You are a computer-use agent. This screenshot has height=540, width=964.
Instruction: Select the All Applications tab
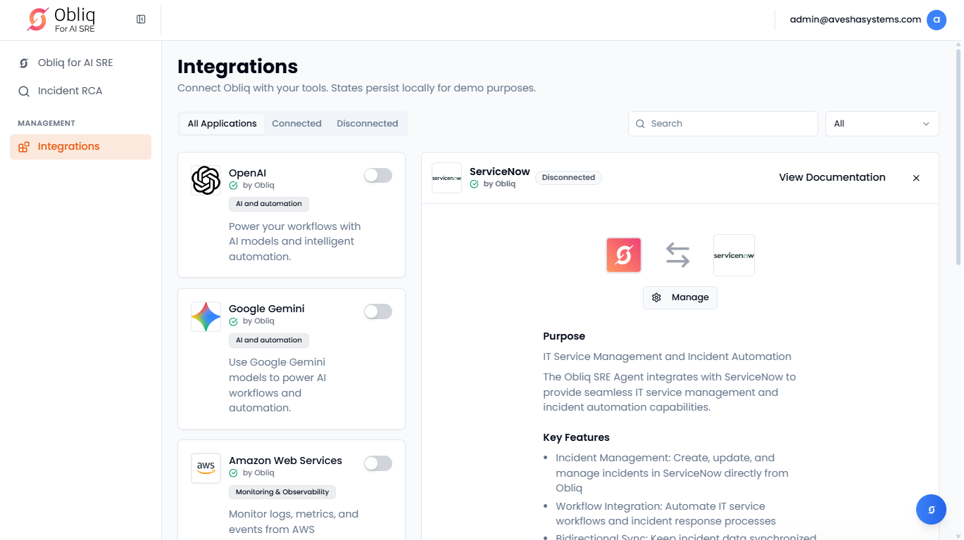(222, 124)
